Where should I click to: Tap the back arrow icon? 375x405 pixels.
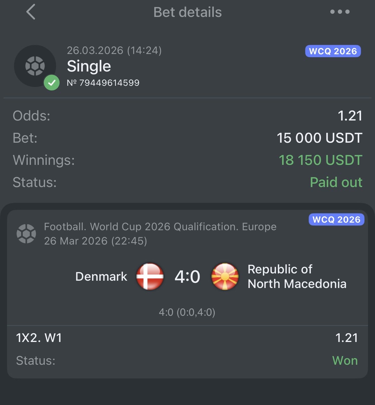coord(31,12)
